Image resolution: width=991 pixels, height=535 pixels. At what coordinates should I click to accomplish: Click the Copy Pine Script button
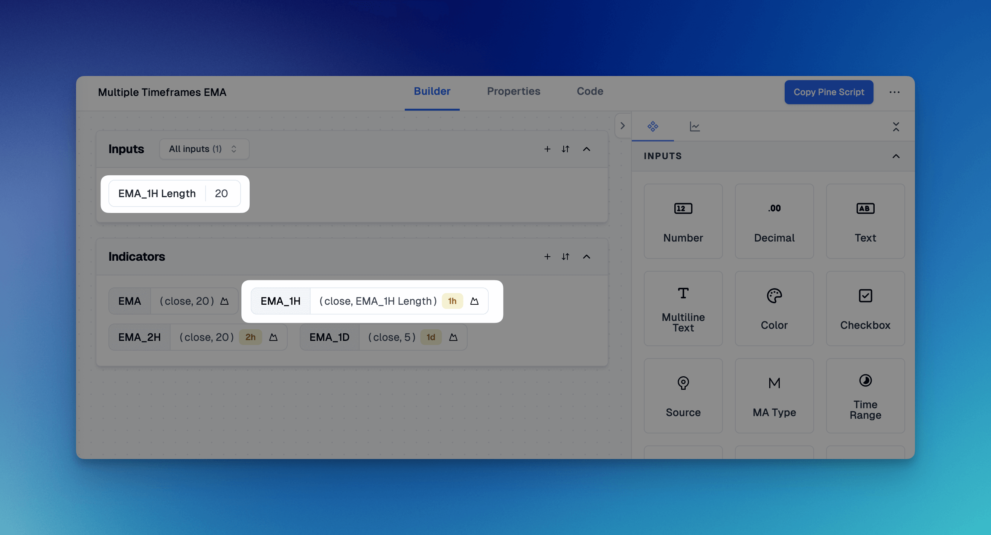[x=829, y=91]
